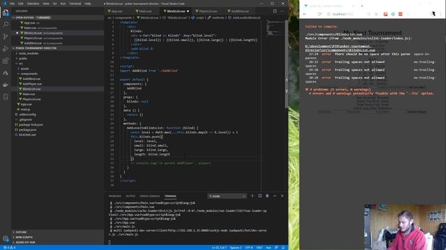
Task: Close the terminal panel
Action: (282, 196)
